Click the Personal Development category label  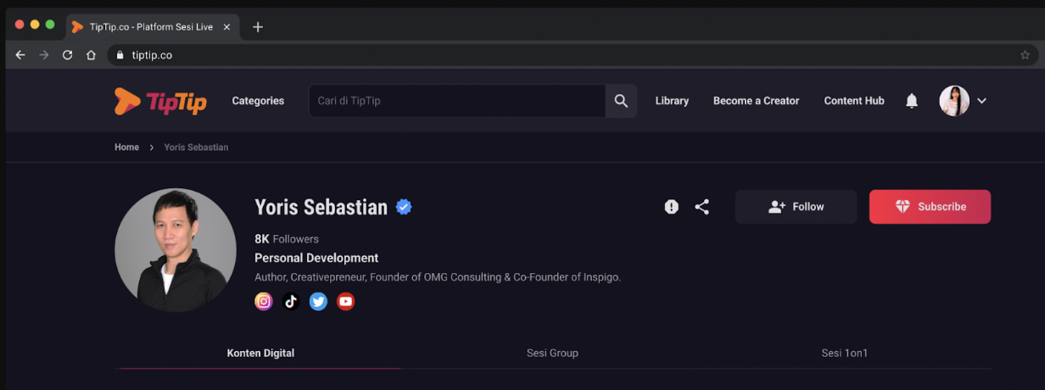pyautogui.click(x=316, y=258)
